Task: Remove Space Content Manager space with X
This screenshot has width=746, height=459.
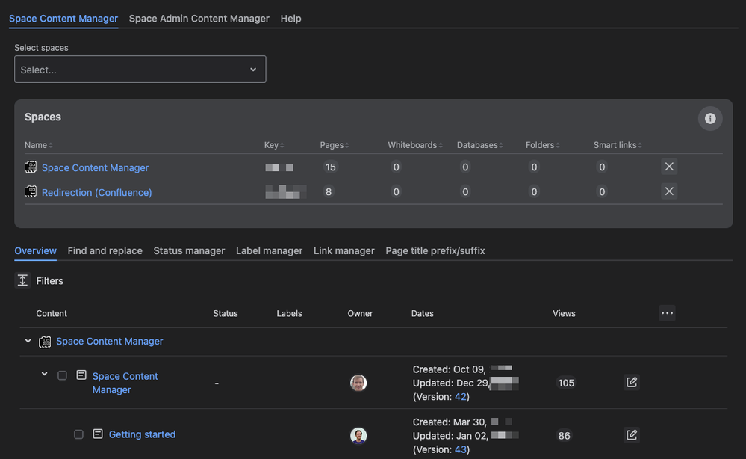Action: pos(669,167)
